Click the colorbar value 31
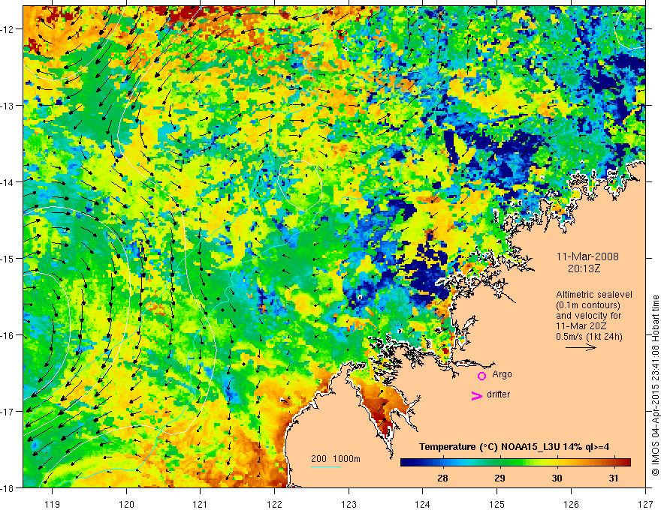 coord(614,478)
